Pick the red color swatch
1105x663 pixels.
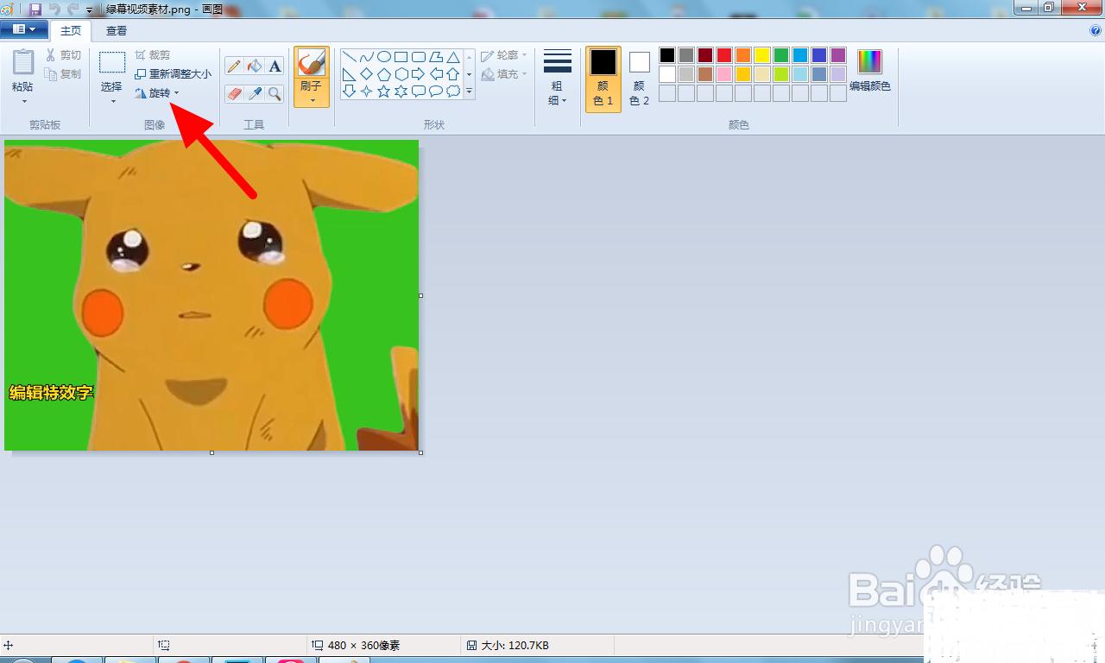pyautogui.click(x=724, y=55)
